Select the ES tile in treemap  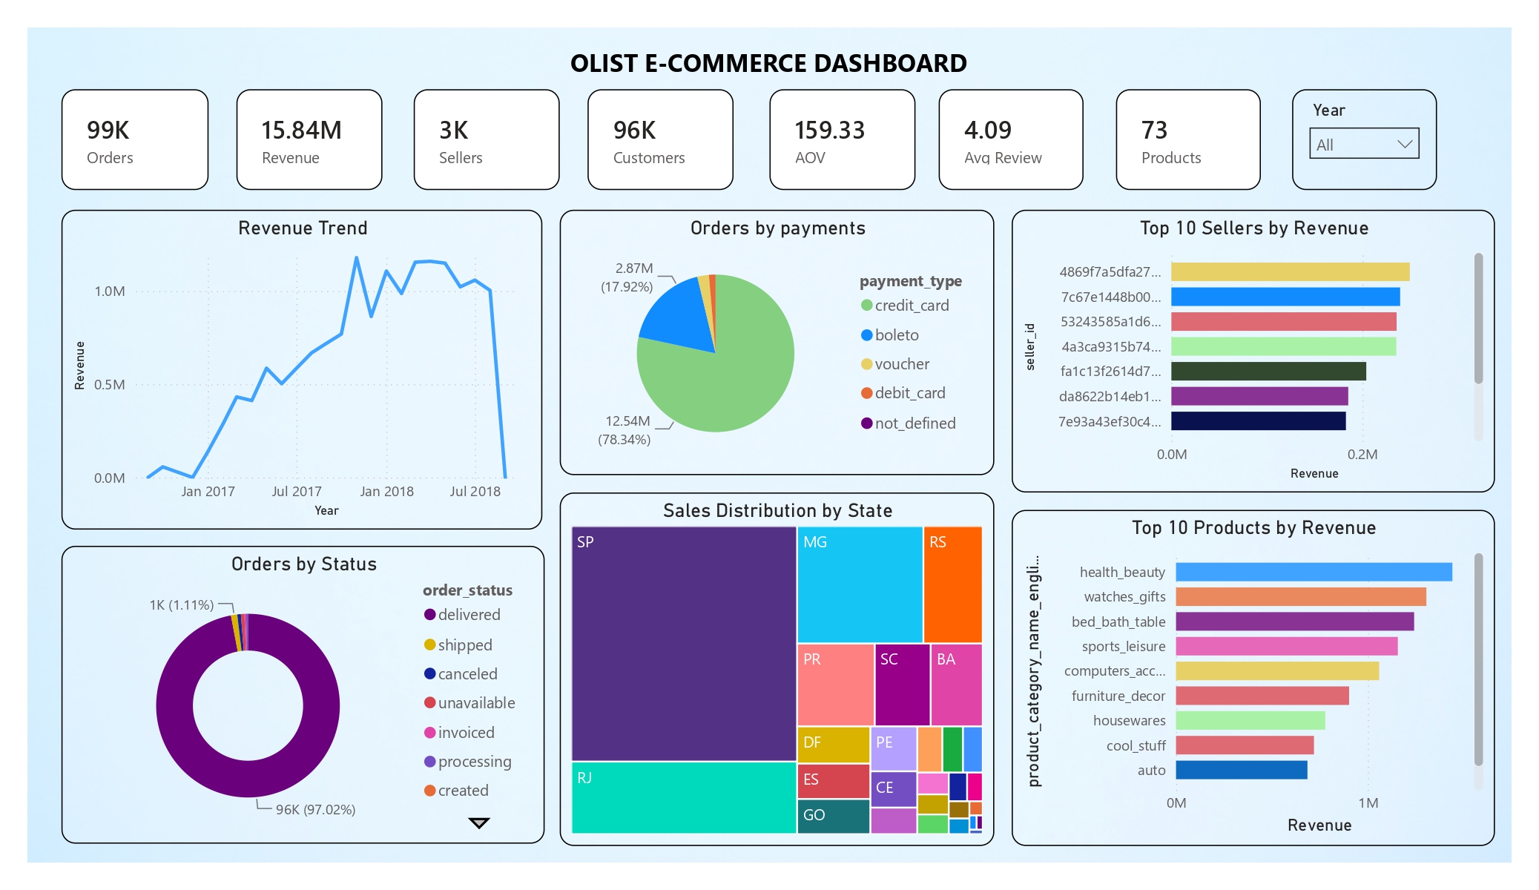click(834, 781)
